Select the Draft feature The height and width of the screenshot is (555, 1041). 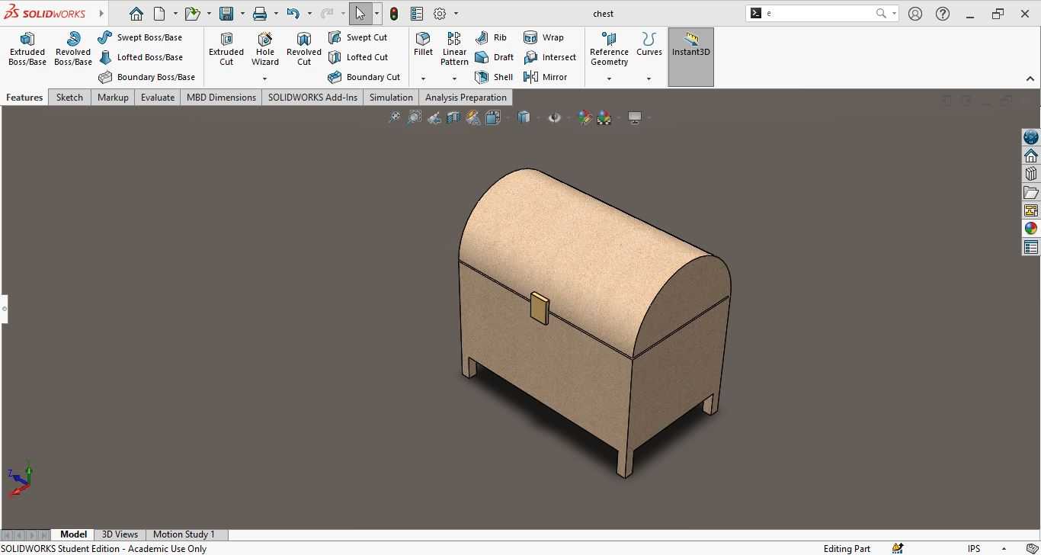[x=494, y=57]
